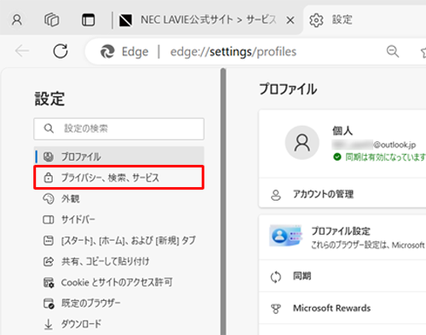This screenshot has height=335, width=426.
Task: Open Microsoft Rewards row
Action: point(343,308)
